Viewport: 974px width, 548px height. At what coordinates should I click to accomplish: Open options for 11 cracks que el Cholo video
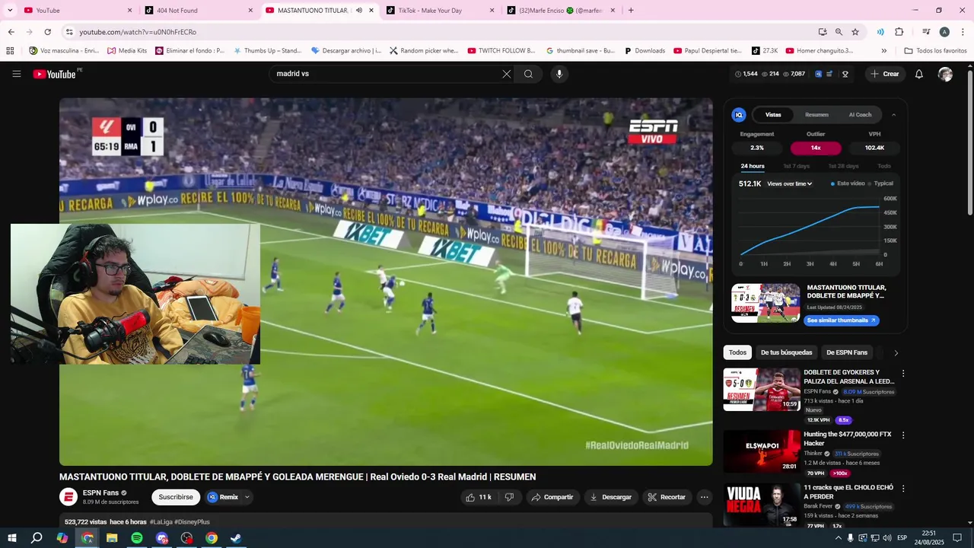tap(903, 489)
